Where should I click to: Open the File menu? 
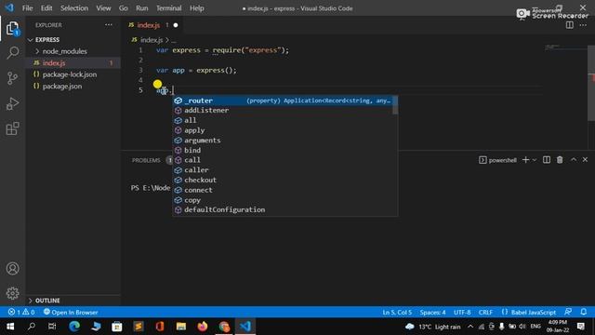tap(27, 8)
